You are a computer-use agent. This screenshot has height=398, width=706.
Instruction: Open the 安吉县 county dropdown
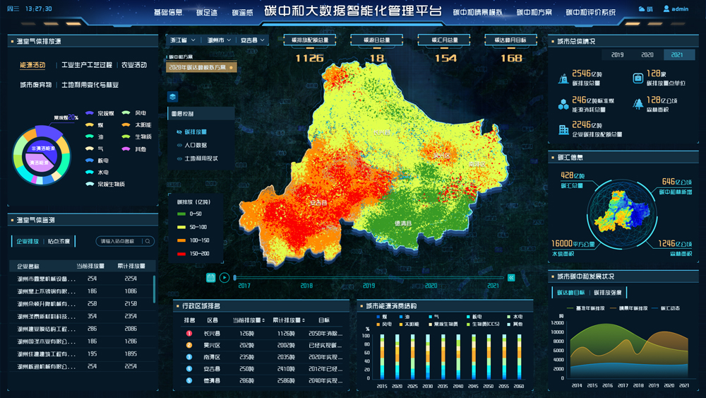point(251,40)
